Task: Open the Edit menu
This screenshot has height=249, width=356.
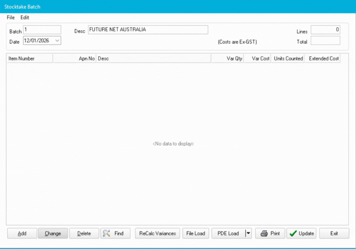Action: coord(25,17)
